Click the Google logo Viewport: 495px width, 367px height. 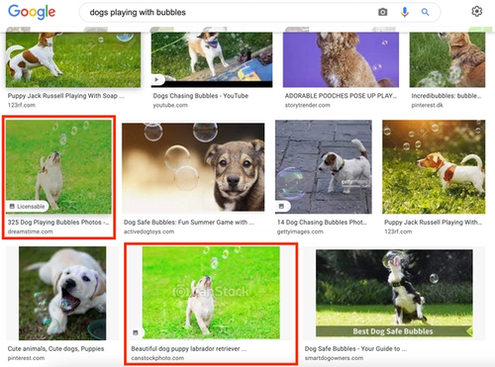click(x=32, y=12)
